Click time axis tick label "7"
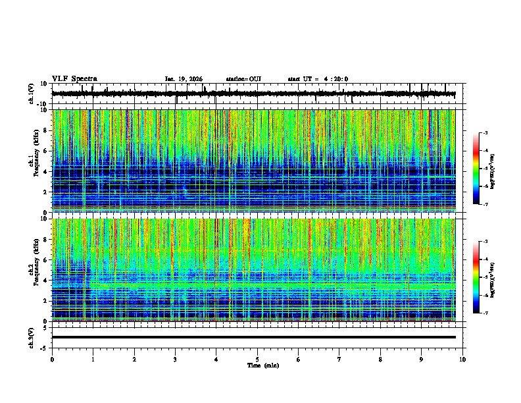521x403 pixels. tap(339, 360)
